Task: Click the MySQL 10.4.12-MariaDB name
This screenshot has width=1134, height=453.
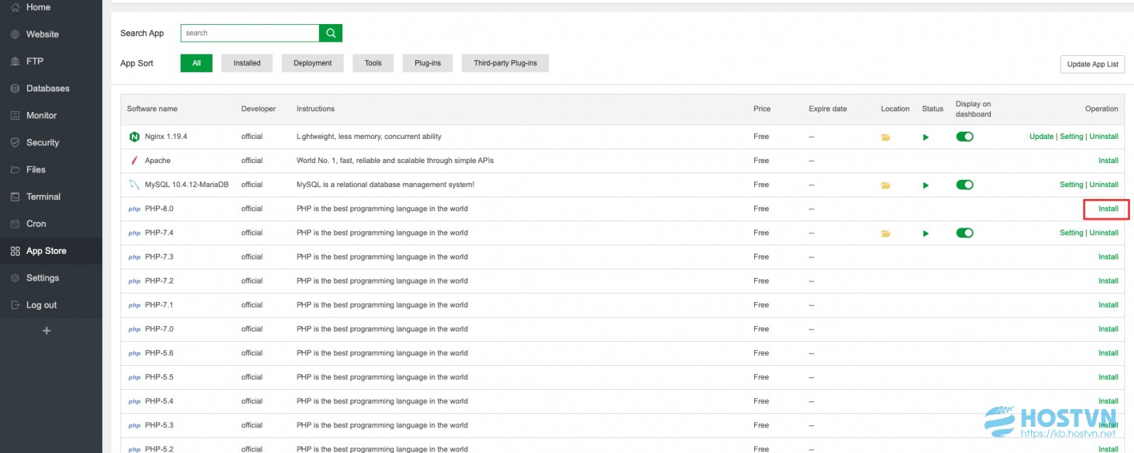Action: coord(186,185)
